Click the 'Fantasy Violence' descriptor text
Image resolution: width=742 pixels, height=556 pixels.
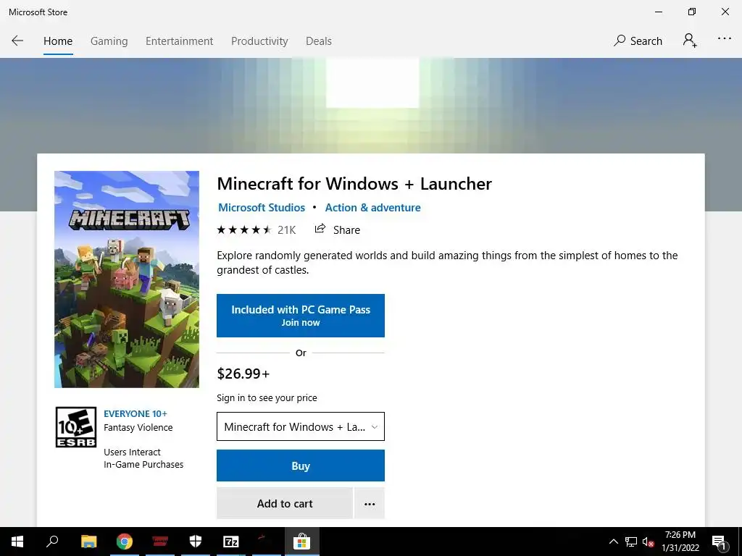click(x=138, y=427)
